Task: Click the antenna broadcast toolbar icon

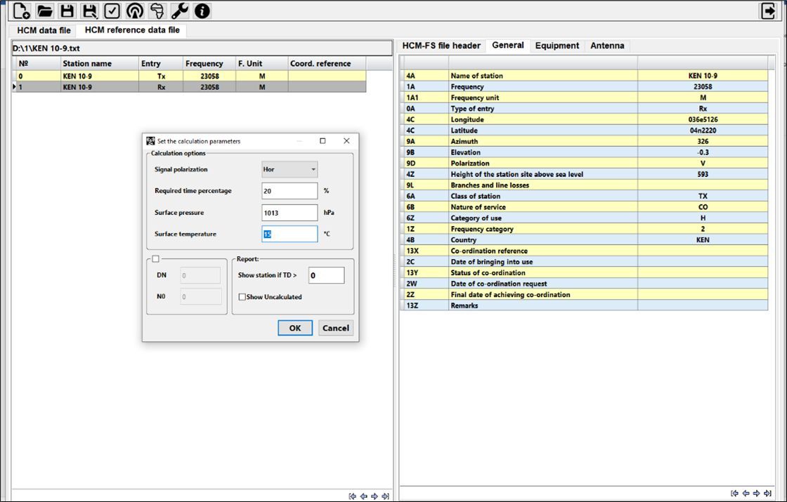Action: pos(134,11)
